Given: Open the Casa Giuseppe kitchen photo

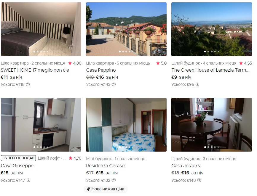Looking at the screenshot, I should point(41,125).
